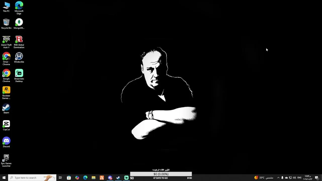322x181 pixels.
Task: Click the 47 DAYS TO GO text
Action: click(x=160, y=178)
